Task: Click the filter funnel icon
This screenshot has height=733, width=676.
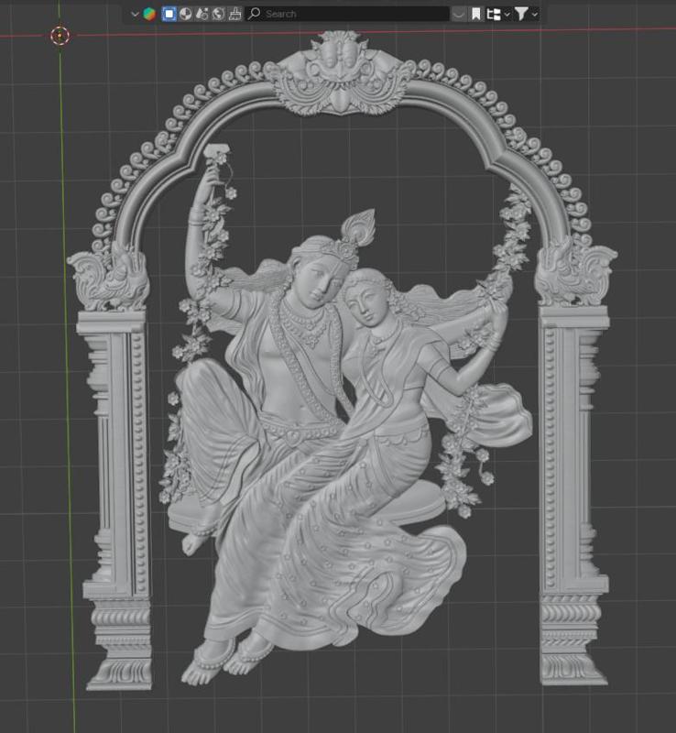Action: (x=521, y=14)
